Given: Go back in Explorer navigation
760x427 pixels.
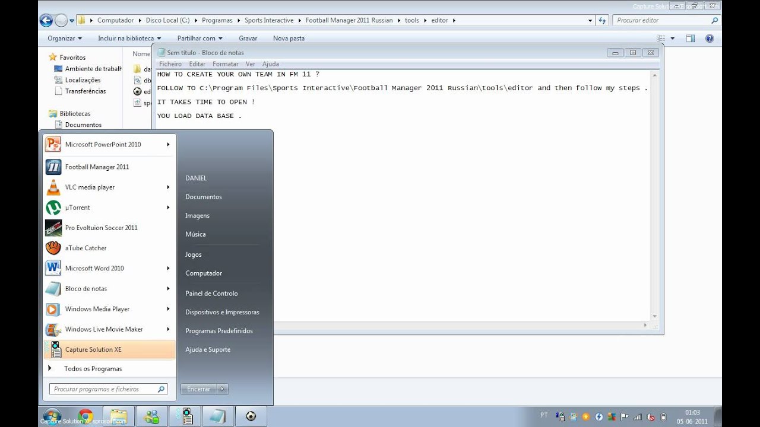Looking at the screenshot, I should tap(46, 21).
